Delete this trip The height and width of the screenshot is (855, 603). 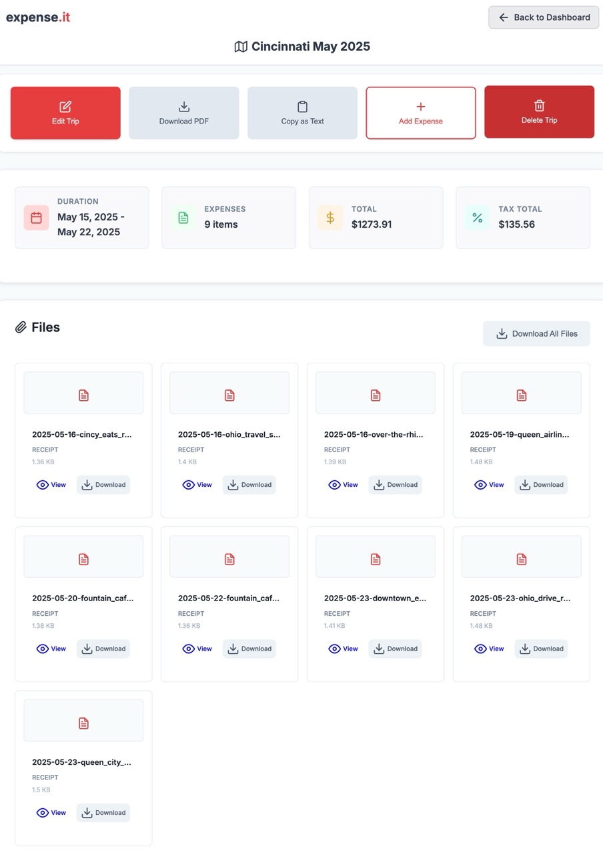(x=539, y=112)
